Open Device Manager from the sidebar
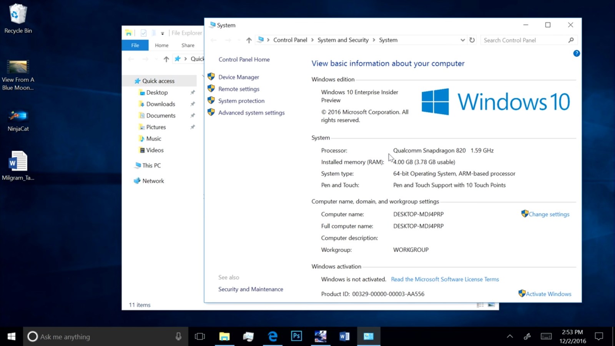This screenshot has width=615, height=346. coord(238,77)
